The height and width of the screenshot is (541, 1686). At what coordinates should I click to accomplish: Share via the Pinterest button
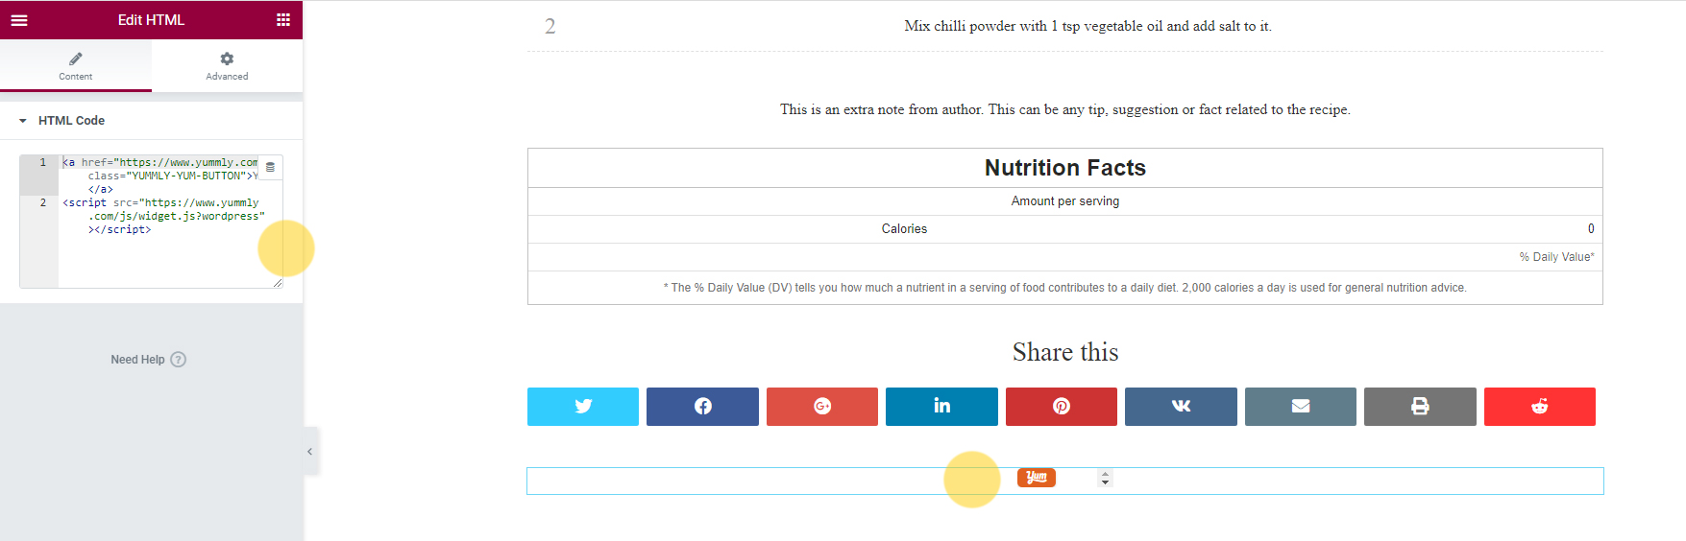coord(1062,406)
